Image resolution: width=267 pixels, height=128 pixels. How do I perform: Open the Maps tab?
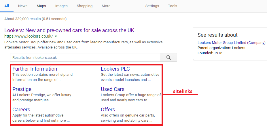41,6
